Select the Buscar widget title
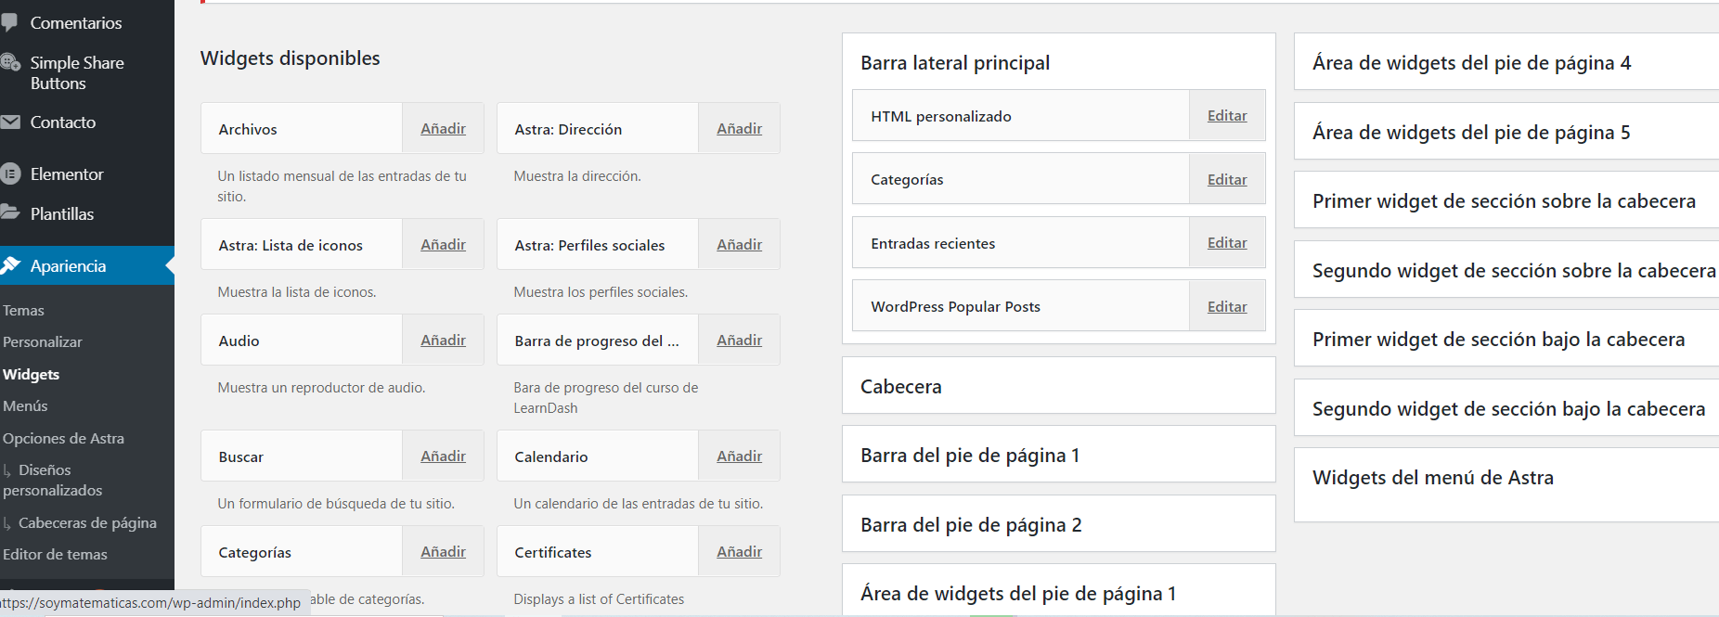This screenshot has height=617, width=1719. 240,456
